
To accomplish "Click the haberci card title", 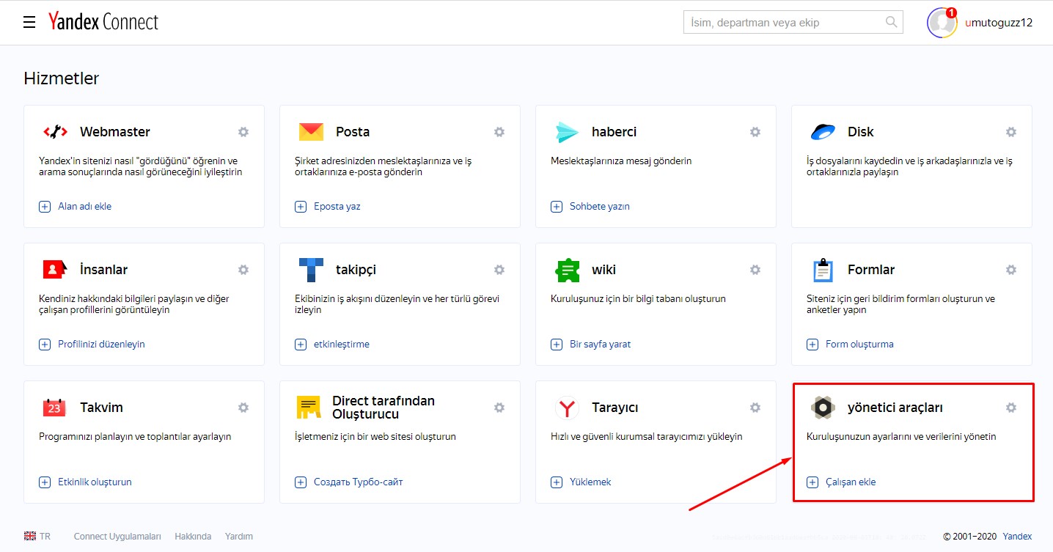I will (614, 132).
